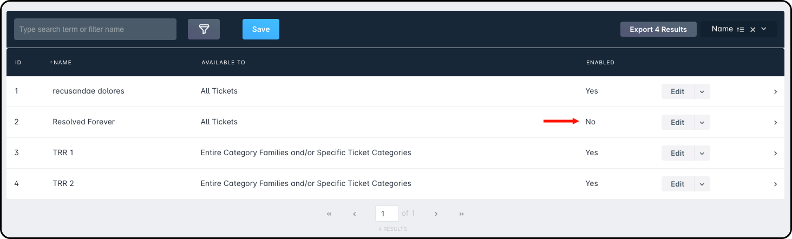Toggle the Name sort direction icon
792x239 pixels.
741,30
